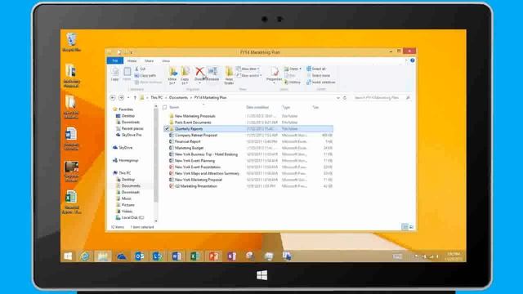The height and width of the screenshot is (294, 523).
Task: Open Properties from the ribbon
Action: (274, 73)
